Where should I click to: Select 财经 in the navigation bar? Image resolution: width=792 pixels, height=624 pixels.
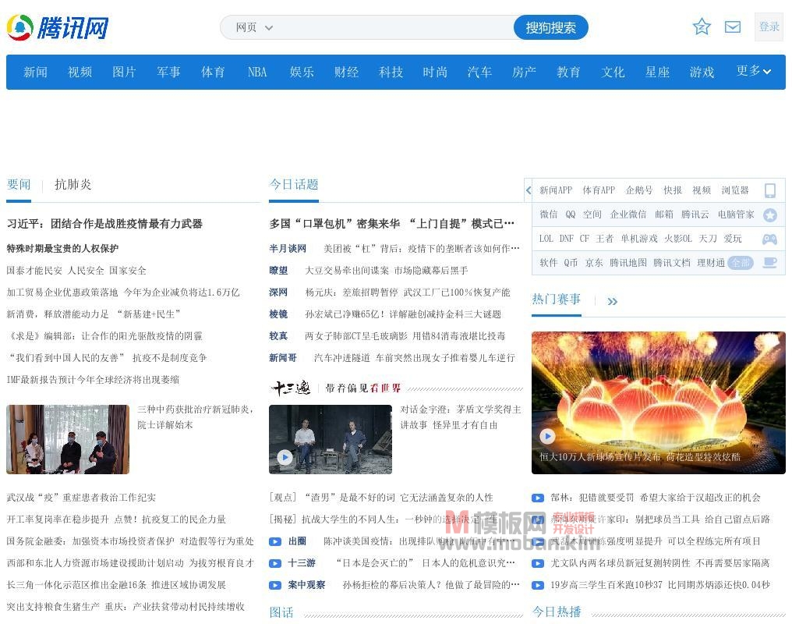(x=346, y=73)
